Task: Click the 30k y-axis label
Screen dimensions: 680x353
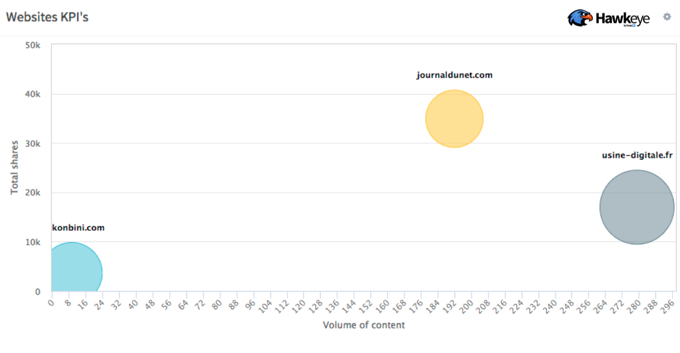Action: [x=33, y=143]
